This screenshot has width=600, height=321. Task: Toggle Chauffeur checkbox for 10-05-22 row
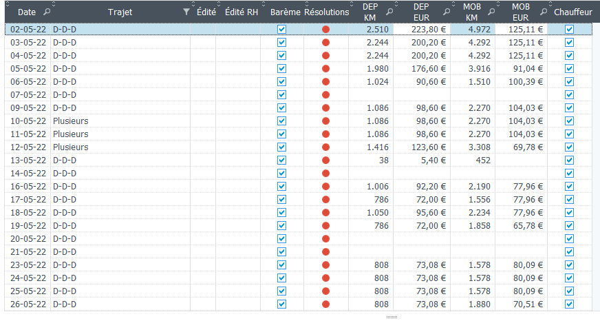click(569, 121)
